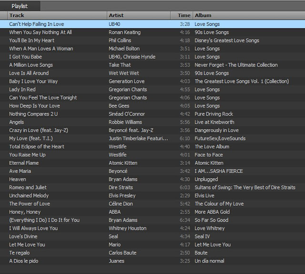Click album Never Forget - The Ultimate Collection
The width and height of the screenshot is (305, 274).
pos(236,65)
